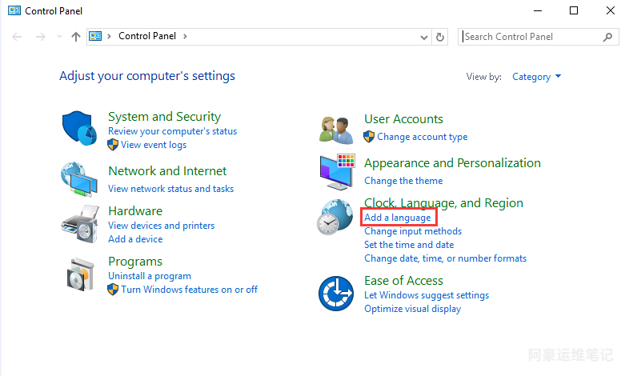
Task: Open View event logs
Action: 154,145
